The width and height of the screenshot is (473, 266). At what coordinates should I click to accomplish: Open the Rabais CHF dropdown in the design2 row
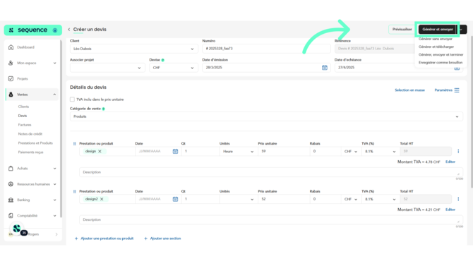coord(351,199)
